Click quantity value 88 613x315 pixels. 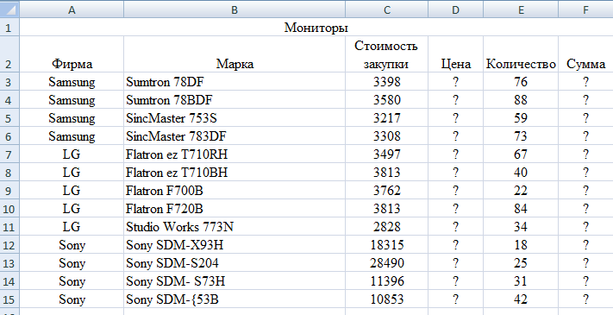[521, 100]
